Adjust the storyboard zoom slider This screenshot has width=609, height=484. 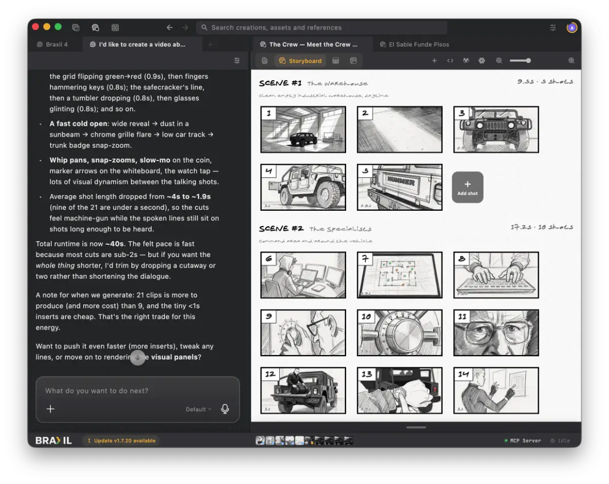click(520, 60)
